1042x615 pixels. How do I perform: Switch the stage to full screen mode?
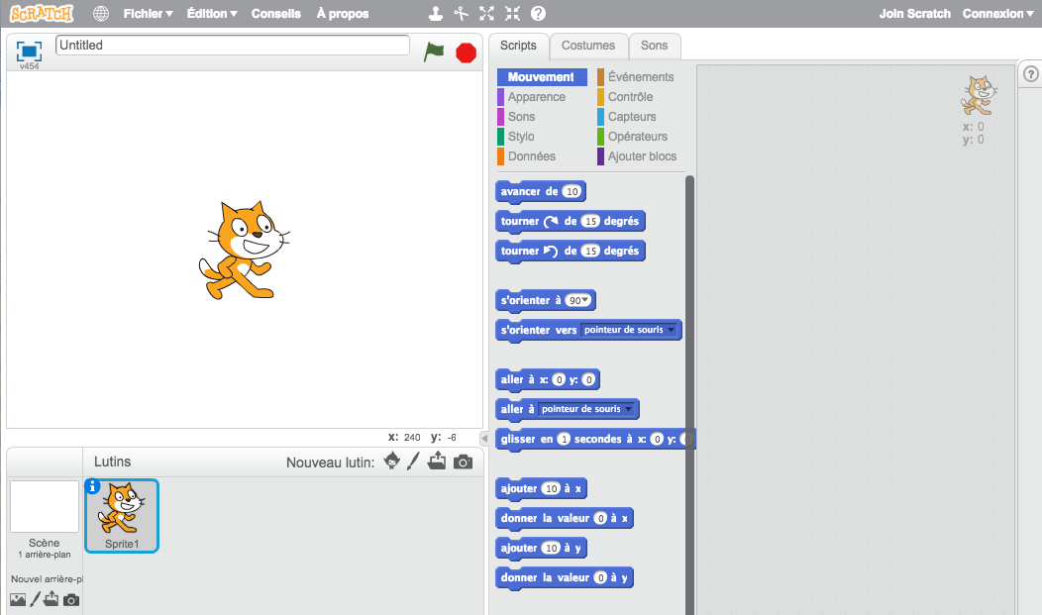point(30,51)
